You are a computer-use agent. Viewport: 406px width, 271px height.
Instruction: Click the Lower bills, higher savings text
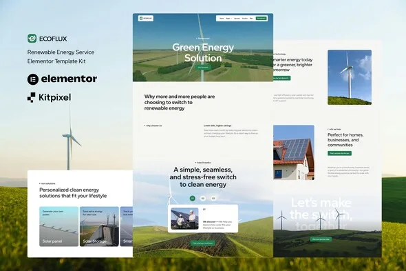coord(217,126)
